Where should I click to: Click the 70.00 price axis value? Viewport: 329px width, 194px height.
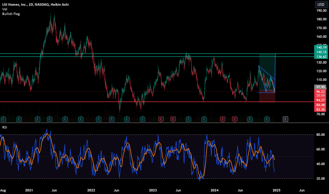(321, 114)
